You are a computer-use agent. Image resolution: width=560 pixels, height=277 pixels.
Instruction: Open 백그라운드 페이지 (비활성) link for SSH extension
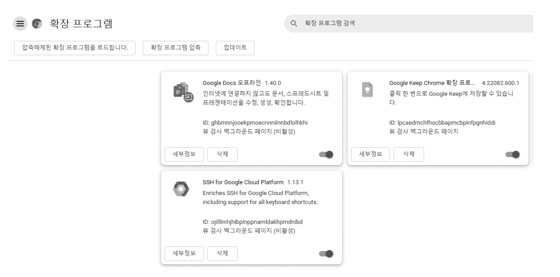[259, 231]
